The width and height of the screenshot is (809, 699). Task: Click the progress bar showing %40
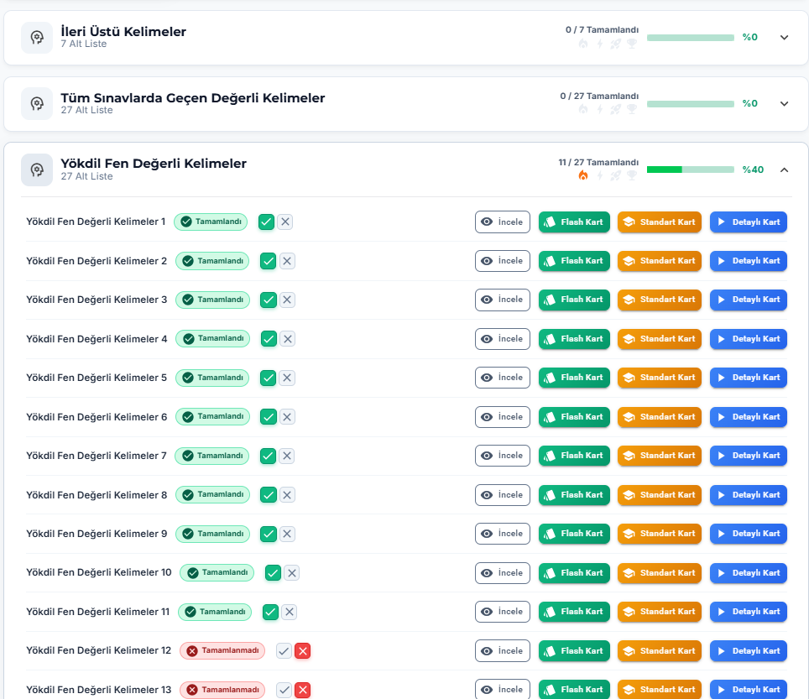691,170
